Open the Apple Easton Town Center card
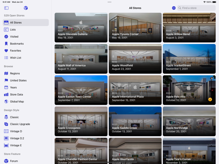The height and width of the screenshot is (164, 219). pyautogui.click(x=81, y=90)
